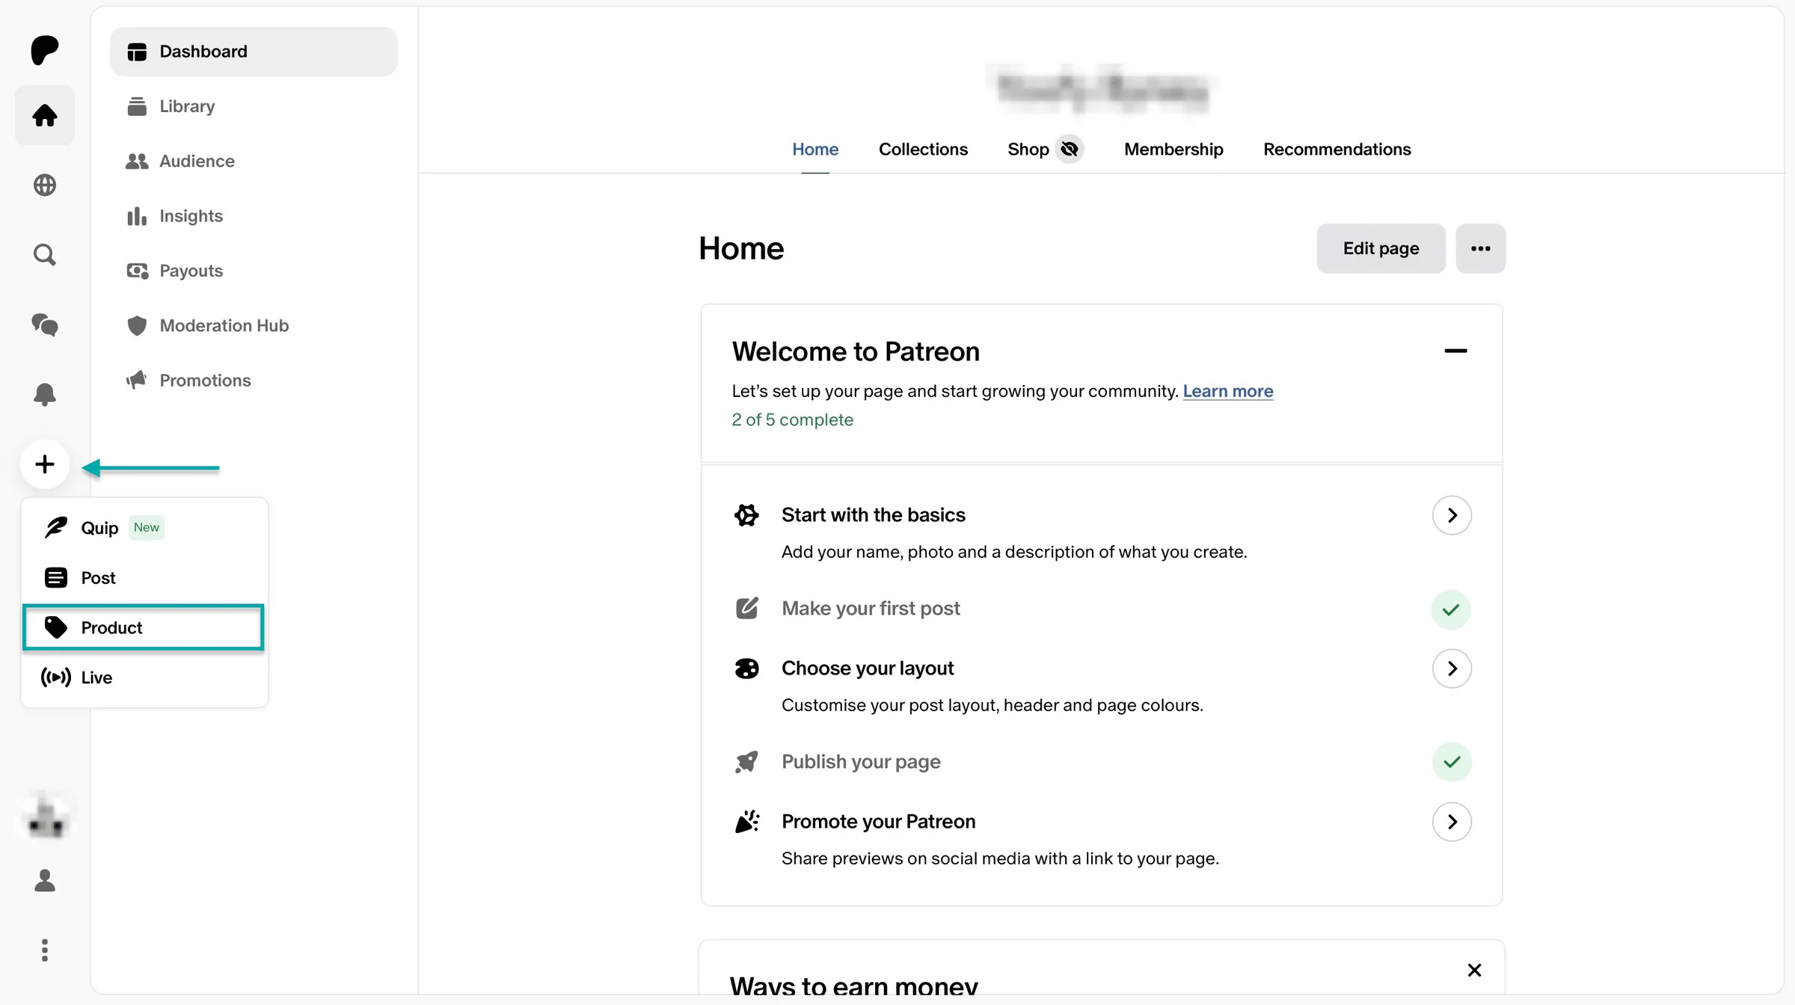The width and height of the screenshot is (1795, 1005).
Task: Expand Choose your layout chevron
Action: click(1452, 669)
